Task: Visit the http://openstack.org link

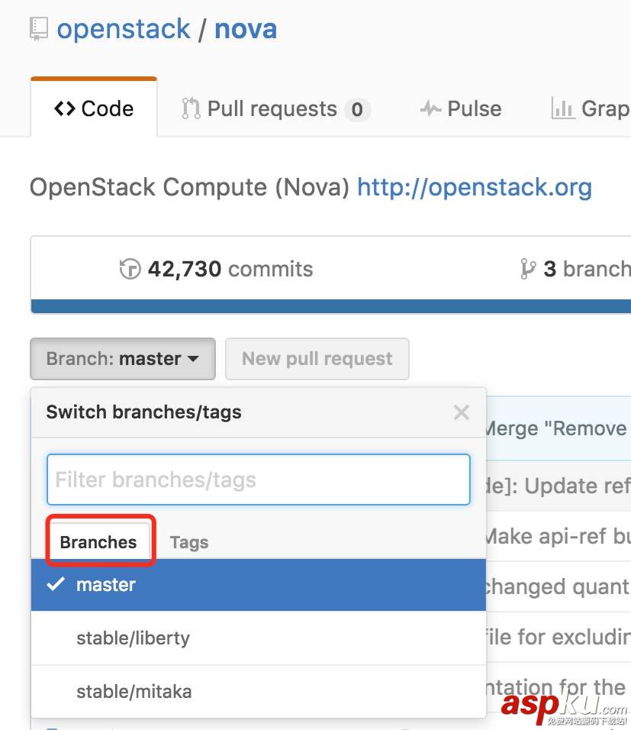Action: click(475, 187)
